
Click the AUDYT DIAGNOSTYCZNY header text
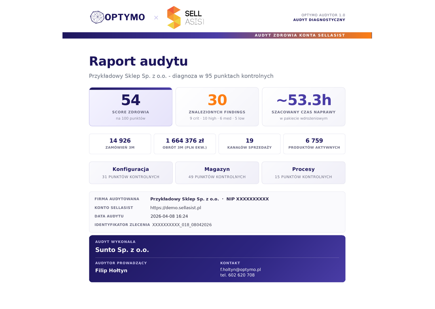[x=319, y=20]
